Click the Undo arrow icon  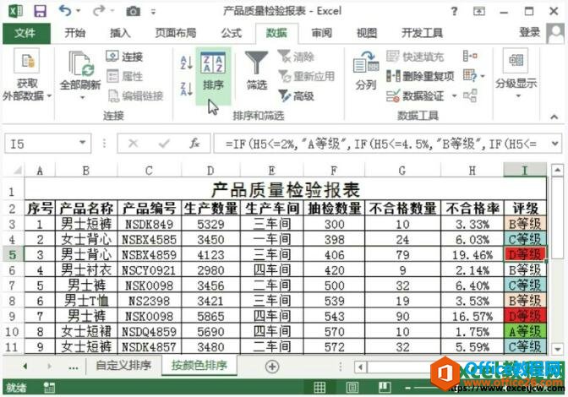coord(65,11)
